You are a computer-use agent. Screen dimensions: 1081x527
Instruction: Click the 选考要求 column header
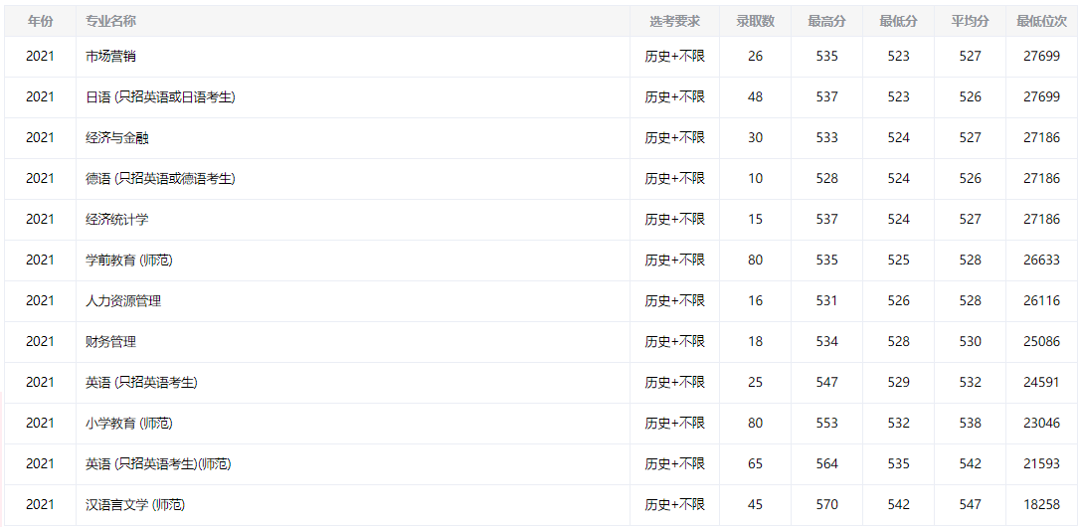674,21
